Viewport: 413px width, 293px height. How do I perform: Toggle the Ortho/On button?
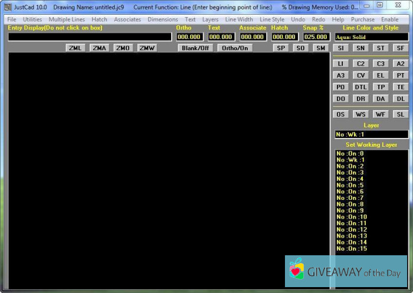234,48
